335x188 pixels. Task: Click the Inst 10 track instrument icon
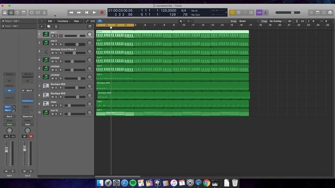(46, 112)
